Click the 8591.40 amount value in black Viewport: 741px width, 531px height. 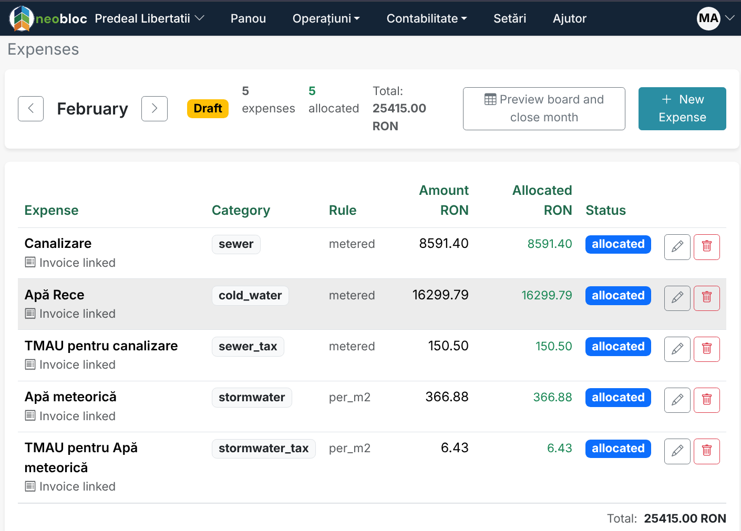pos(444,243)
